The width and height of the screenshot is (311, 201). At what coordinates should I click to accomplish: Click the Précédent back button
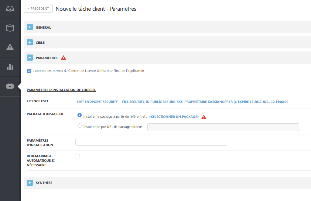tap(38, 9)
